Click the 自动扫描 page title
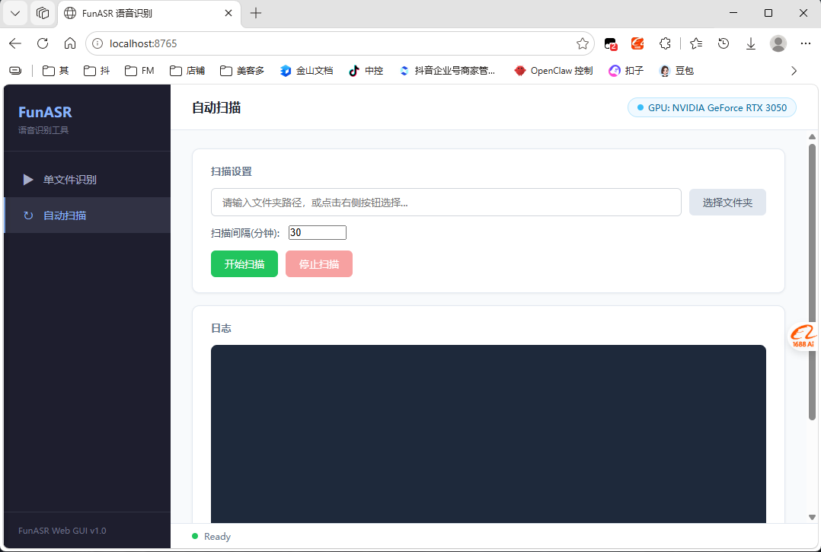Viewport: 821px width, 552px height. pyautogui.click(x=216, y=108)
